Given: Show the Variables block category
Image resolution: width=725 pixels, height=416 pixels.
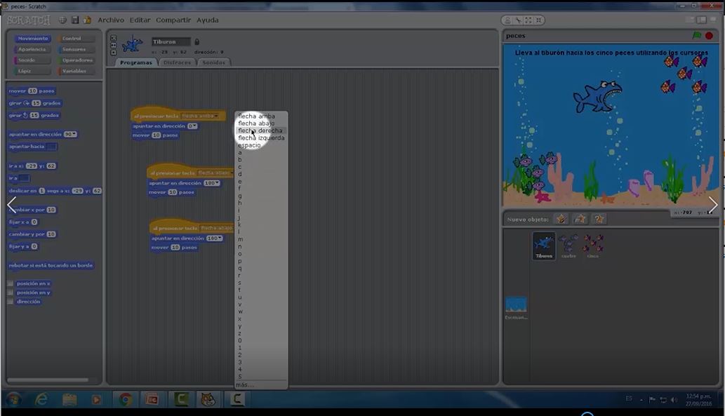Looking at the screenshot, I should [x=77, y=71].
